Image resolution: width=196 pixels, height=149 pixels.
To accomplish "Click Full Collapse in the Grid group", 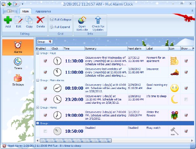I will tap(60, 20).
